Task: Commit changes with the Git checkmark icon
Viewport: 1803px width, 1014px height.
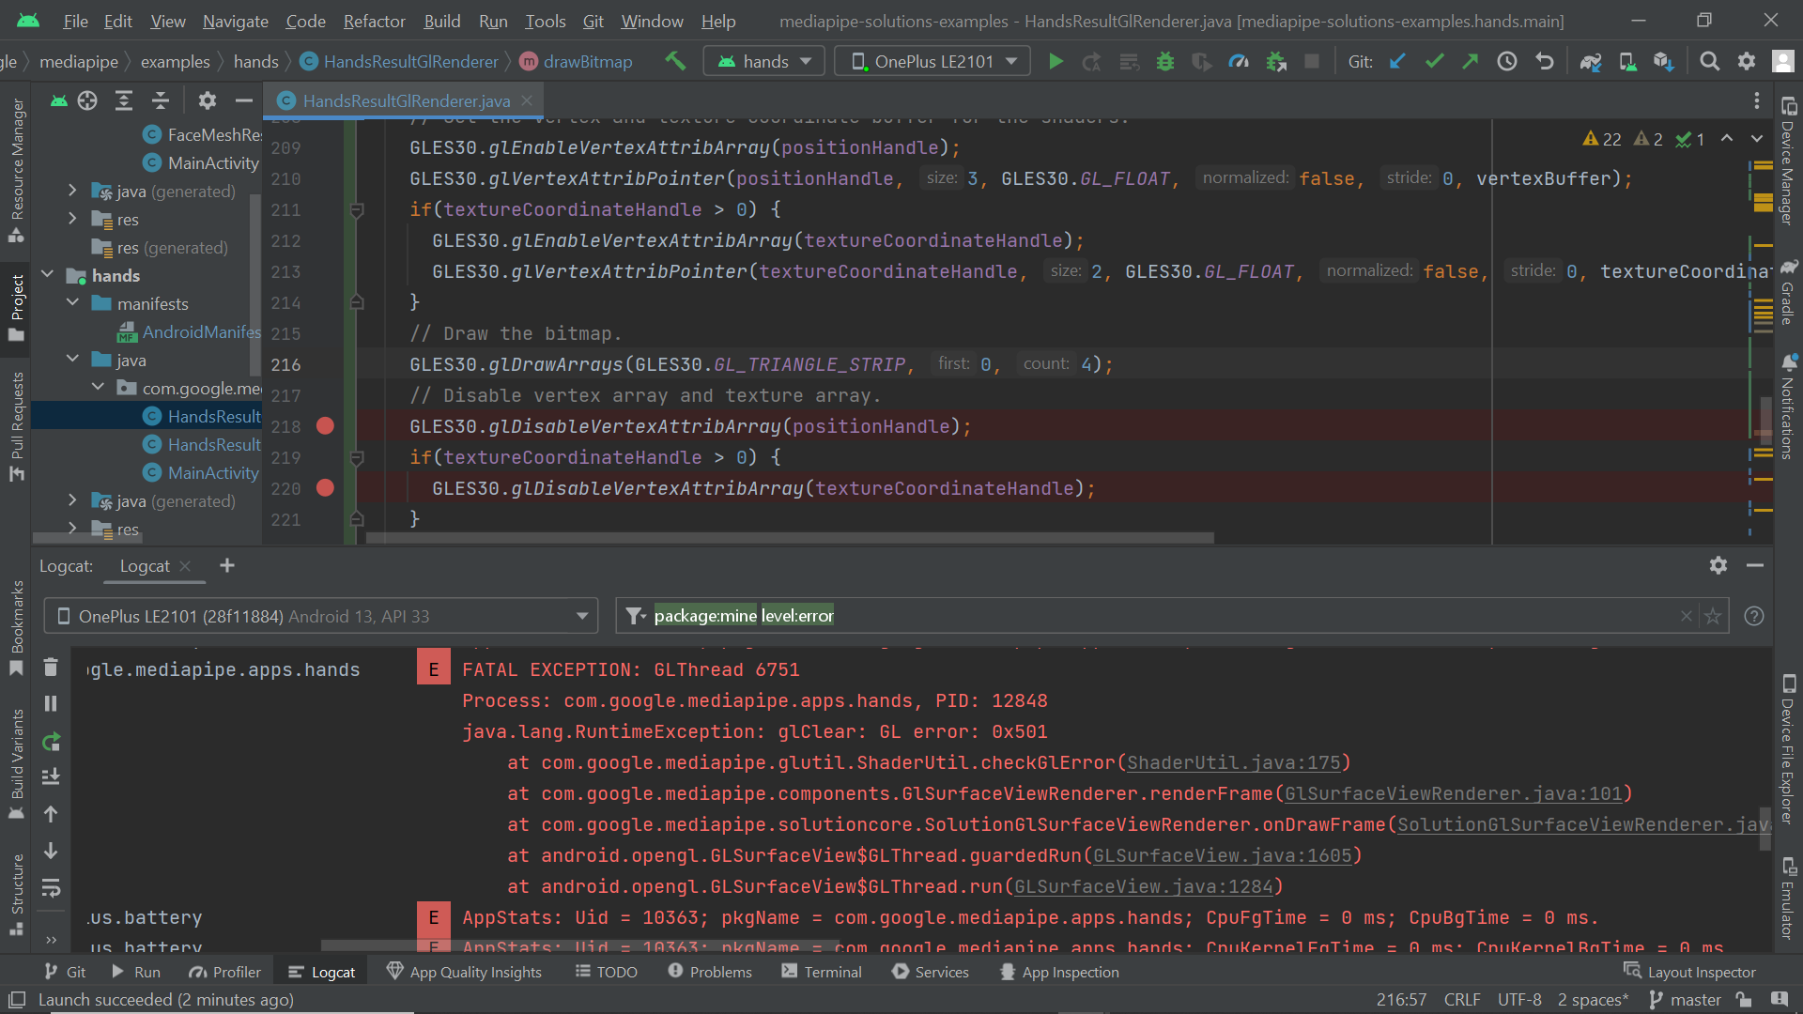Action: pos(1433,61)
